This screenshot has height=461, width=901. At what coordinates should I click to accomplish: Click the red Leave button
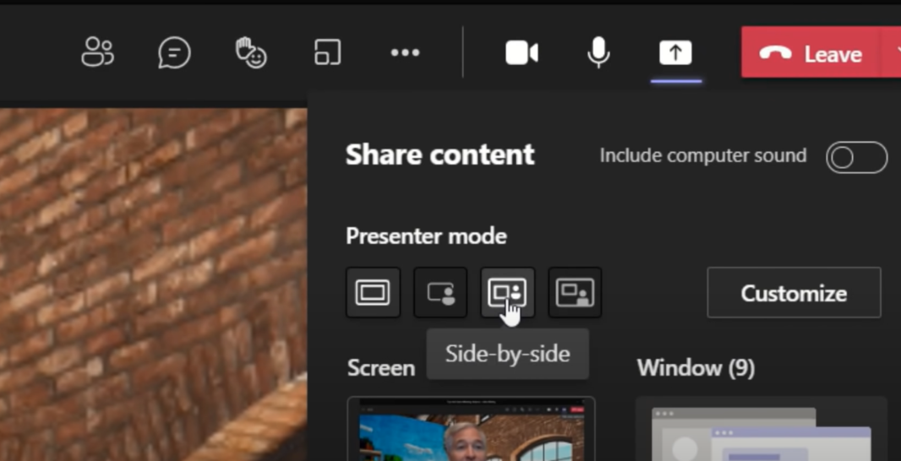click(x=811, y=54)
